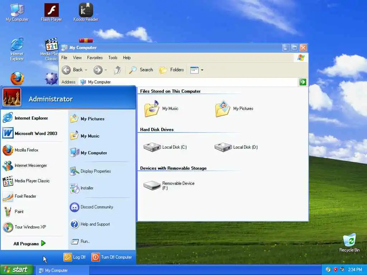Open the Help menu
The image size is (367, 275).
pyautogui.click(x=127, y=58)
